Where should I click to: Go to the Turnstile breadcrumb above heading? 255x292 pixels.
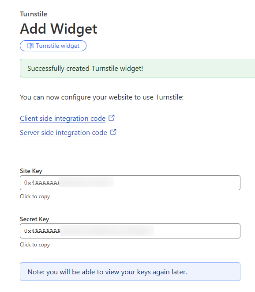point(34,14)
